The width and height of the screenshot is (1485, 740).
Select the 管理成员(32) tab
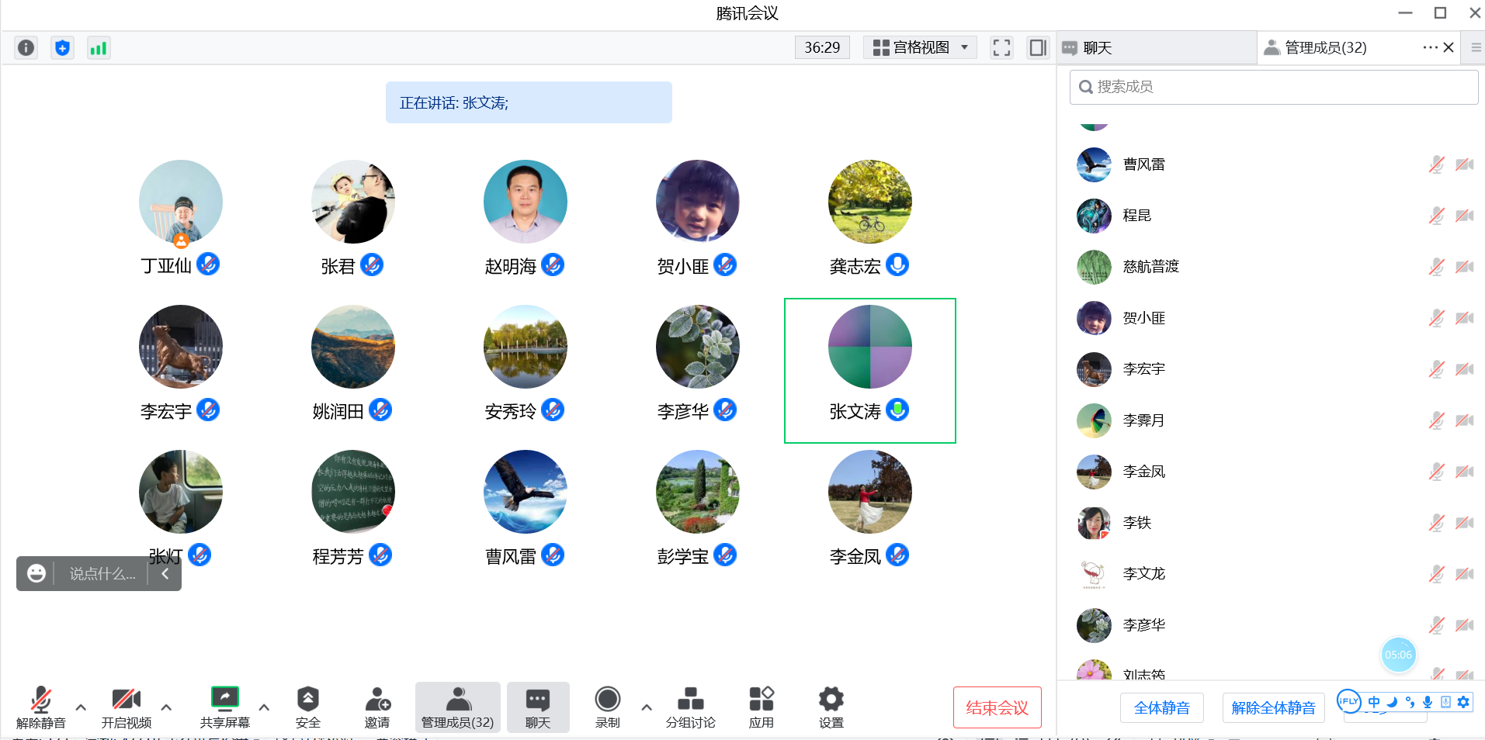click(x=1325, y=48)
